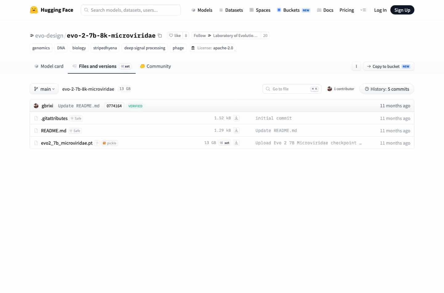The image size is (444, 293).
Task: Open History: 5 commits
Action: [387, 89]
